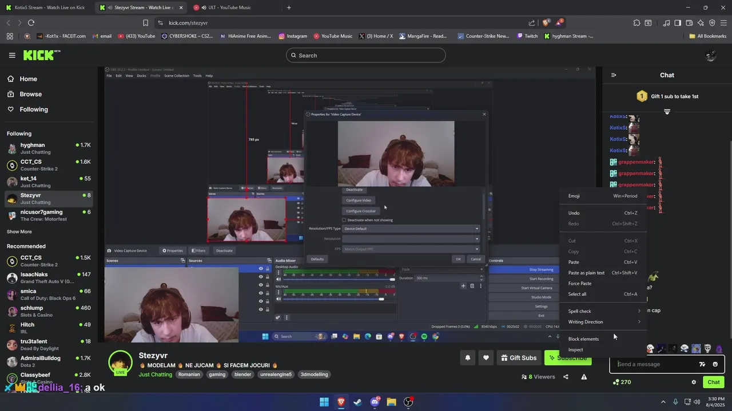
Task: Click the user avatar at top right
Action: coord(711,55)
